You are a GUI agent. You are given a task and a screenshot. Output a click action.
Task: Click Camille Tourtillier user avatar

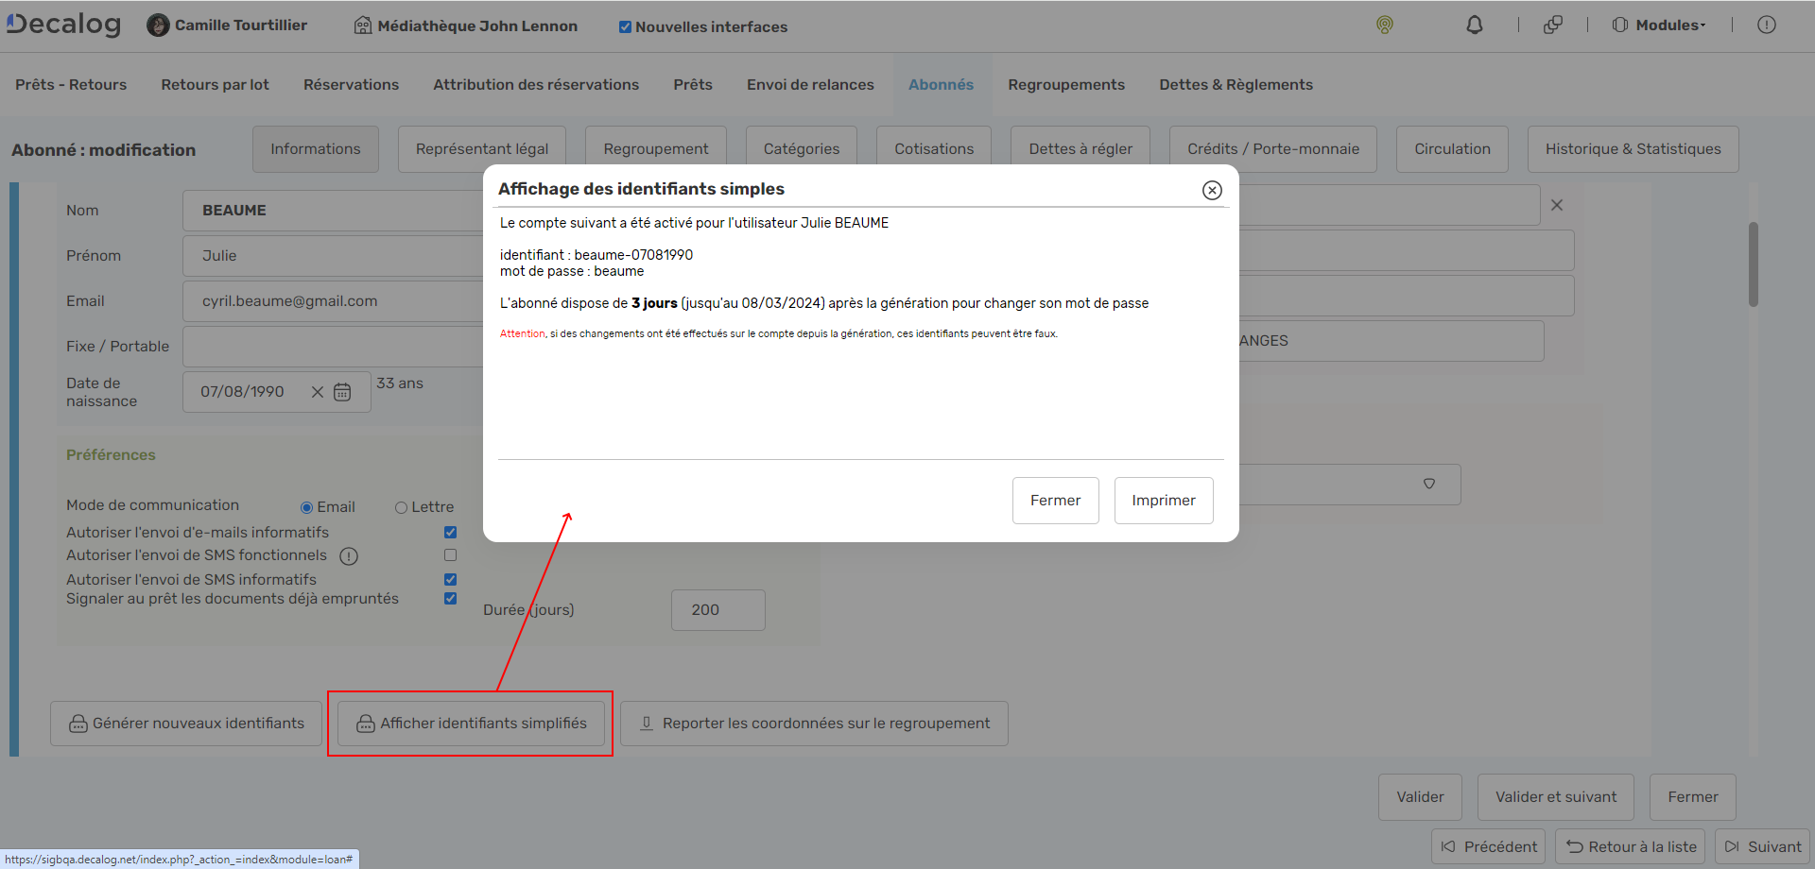point(158,26)
